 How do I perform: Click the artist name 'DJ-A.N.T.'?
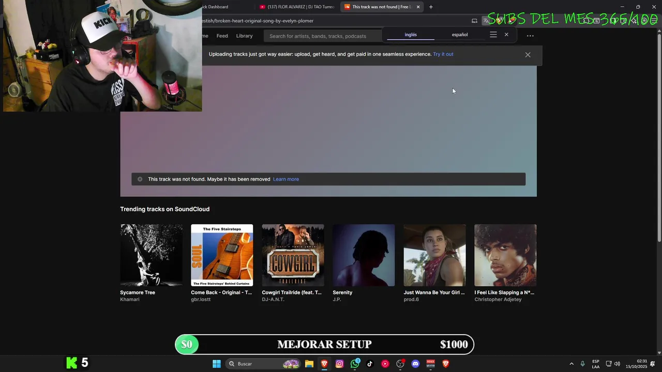[273, 300]
